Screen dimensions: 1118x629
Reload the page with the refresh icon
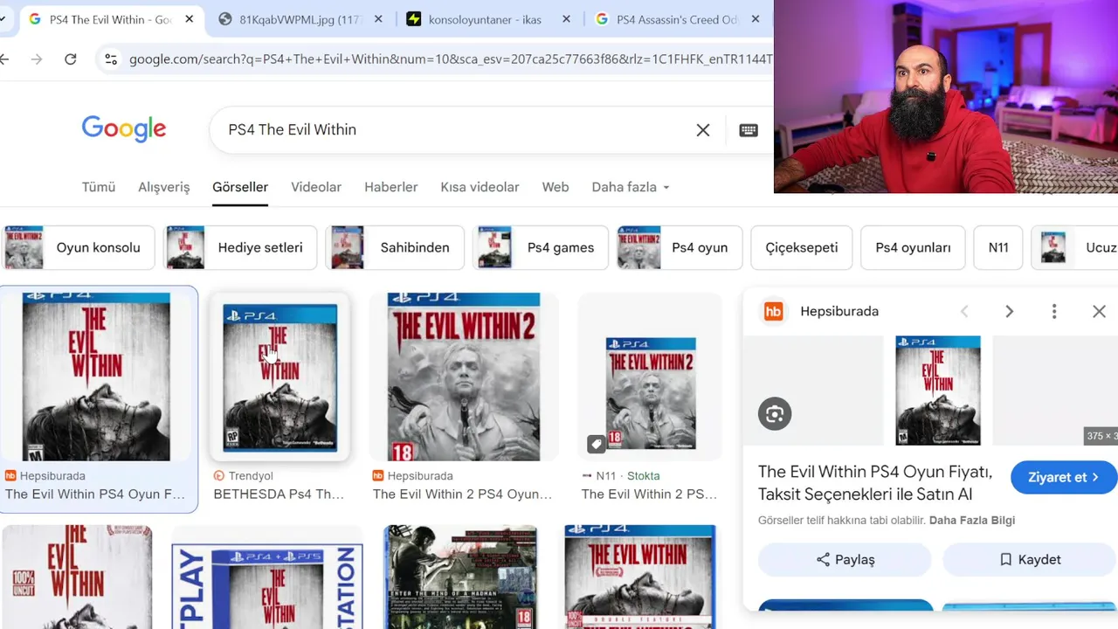pos(71,59)
